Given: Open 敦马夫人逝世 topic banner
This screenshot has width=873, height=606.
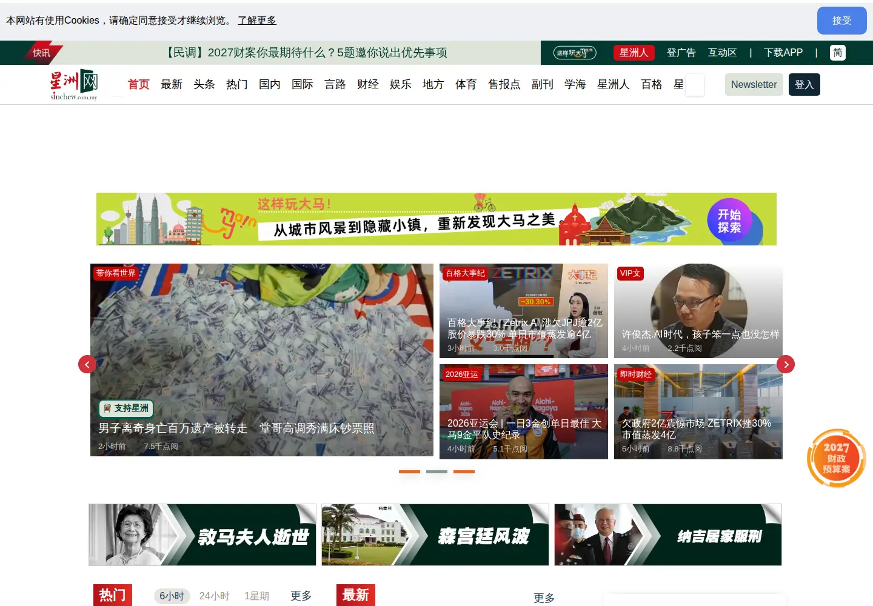Looking at the screenshot, I should pyautogui.click(x=202, y=535).
